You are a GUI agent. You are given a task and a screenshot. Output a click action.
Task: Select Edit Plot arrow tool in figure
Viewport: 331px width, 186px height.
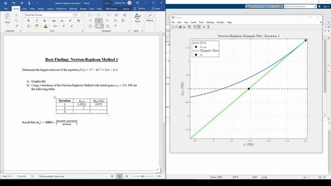(204, 27)
